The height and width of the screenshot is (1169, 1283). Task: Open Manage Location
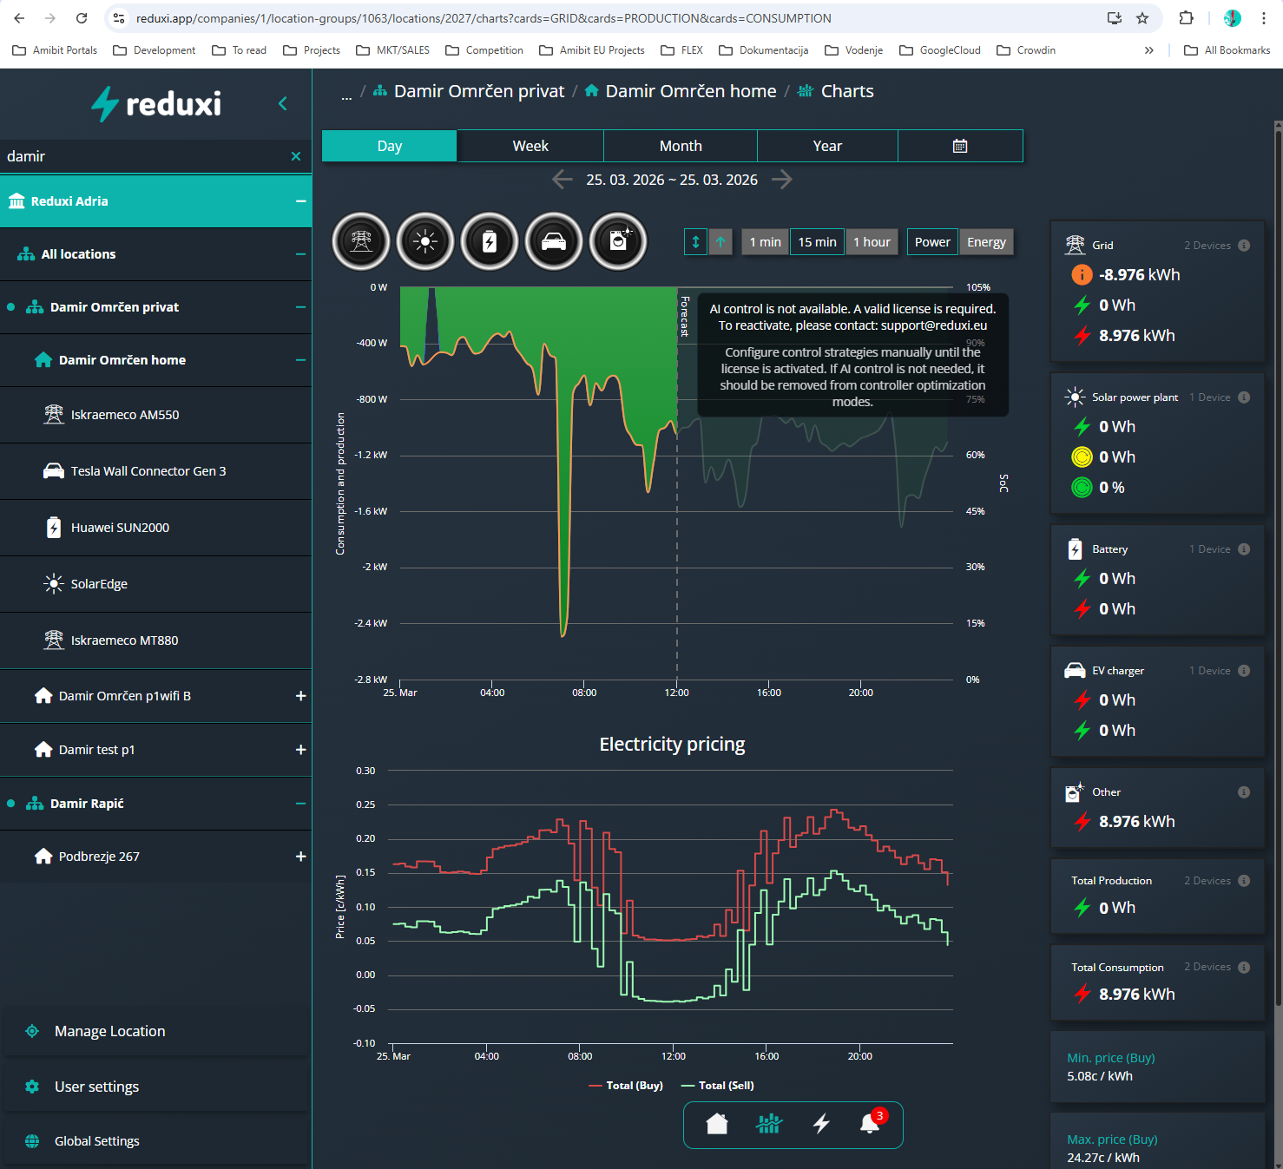[x=155, y=1031]
